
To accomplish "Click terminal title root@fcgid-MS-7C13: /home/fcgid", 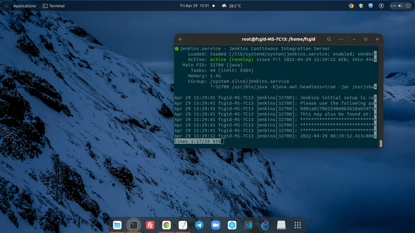I will point(278,39).
